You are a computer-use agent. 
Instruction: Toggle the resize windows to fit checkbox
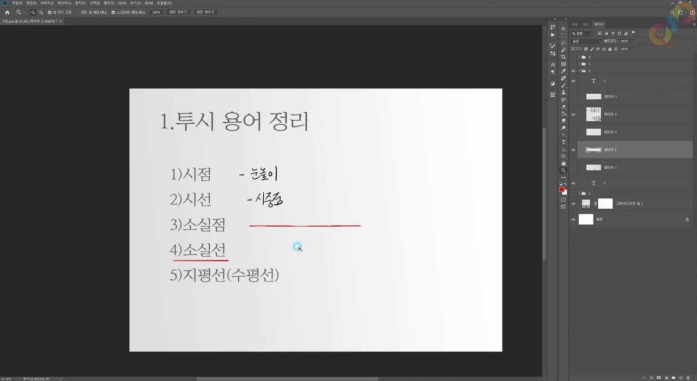point(50,12)
